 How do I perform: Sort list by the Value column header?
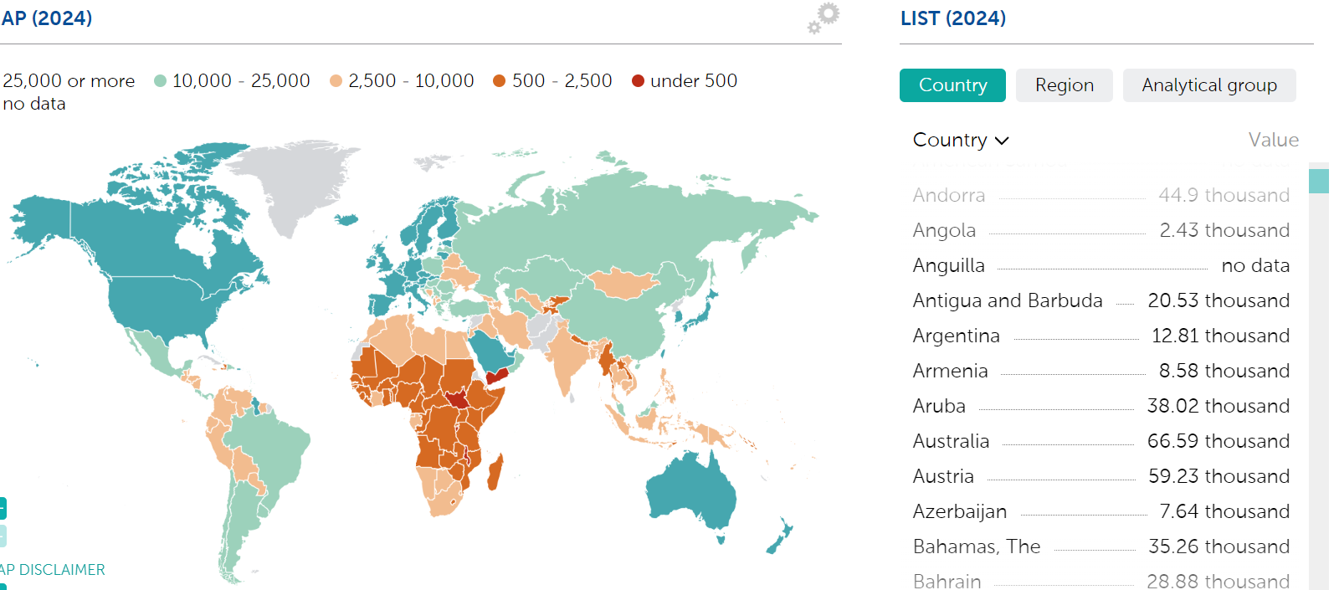point(1273,140)
